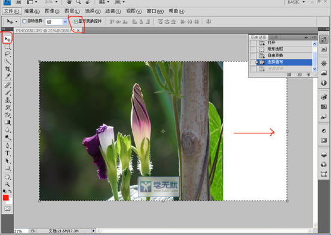
Task: Toggle the 自动选择 checkbox
Action: tap(24, 21)
